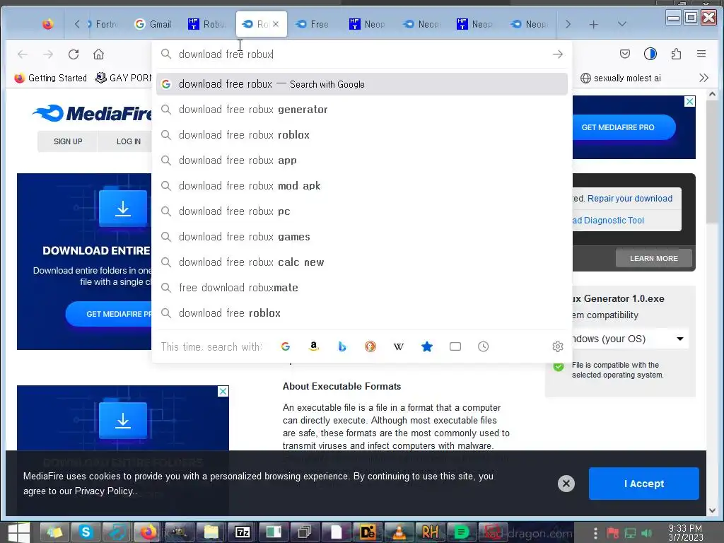
Task: Close the top right ad with X
Action: [689, 101]
